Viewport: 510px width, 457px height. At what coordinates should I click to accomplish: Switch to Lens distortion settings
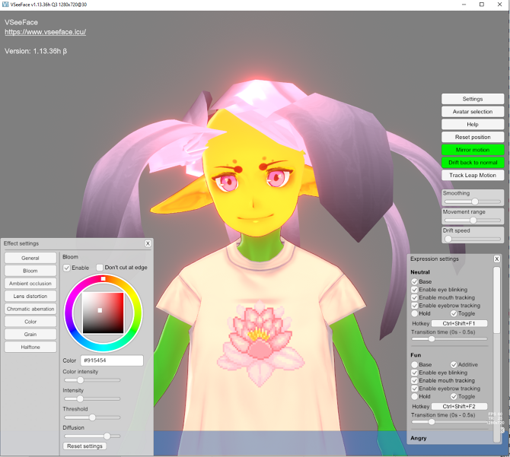(30, 296)
